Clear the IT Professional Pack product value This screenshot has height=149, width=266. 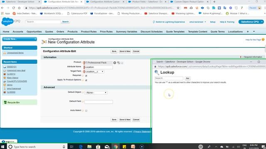(115, 62)
